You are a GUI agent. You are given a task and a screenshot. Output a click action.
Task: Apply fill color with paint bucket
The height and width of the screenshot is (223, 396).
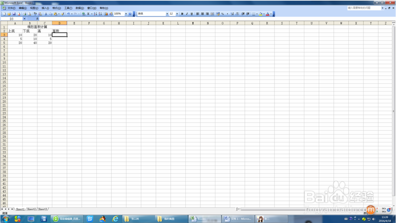261,14
